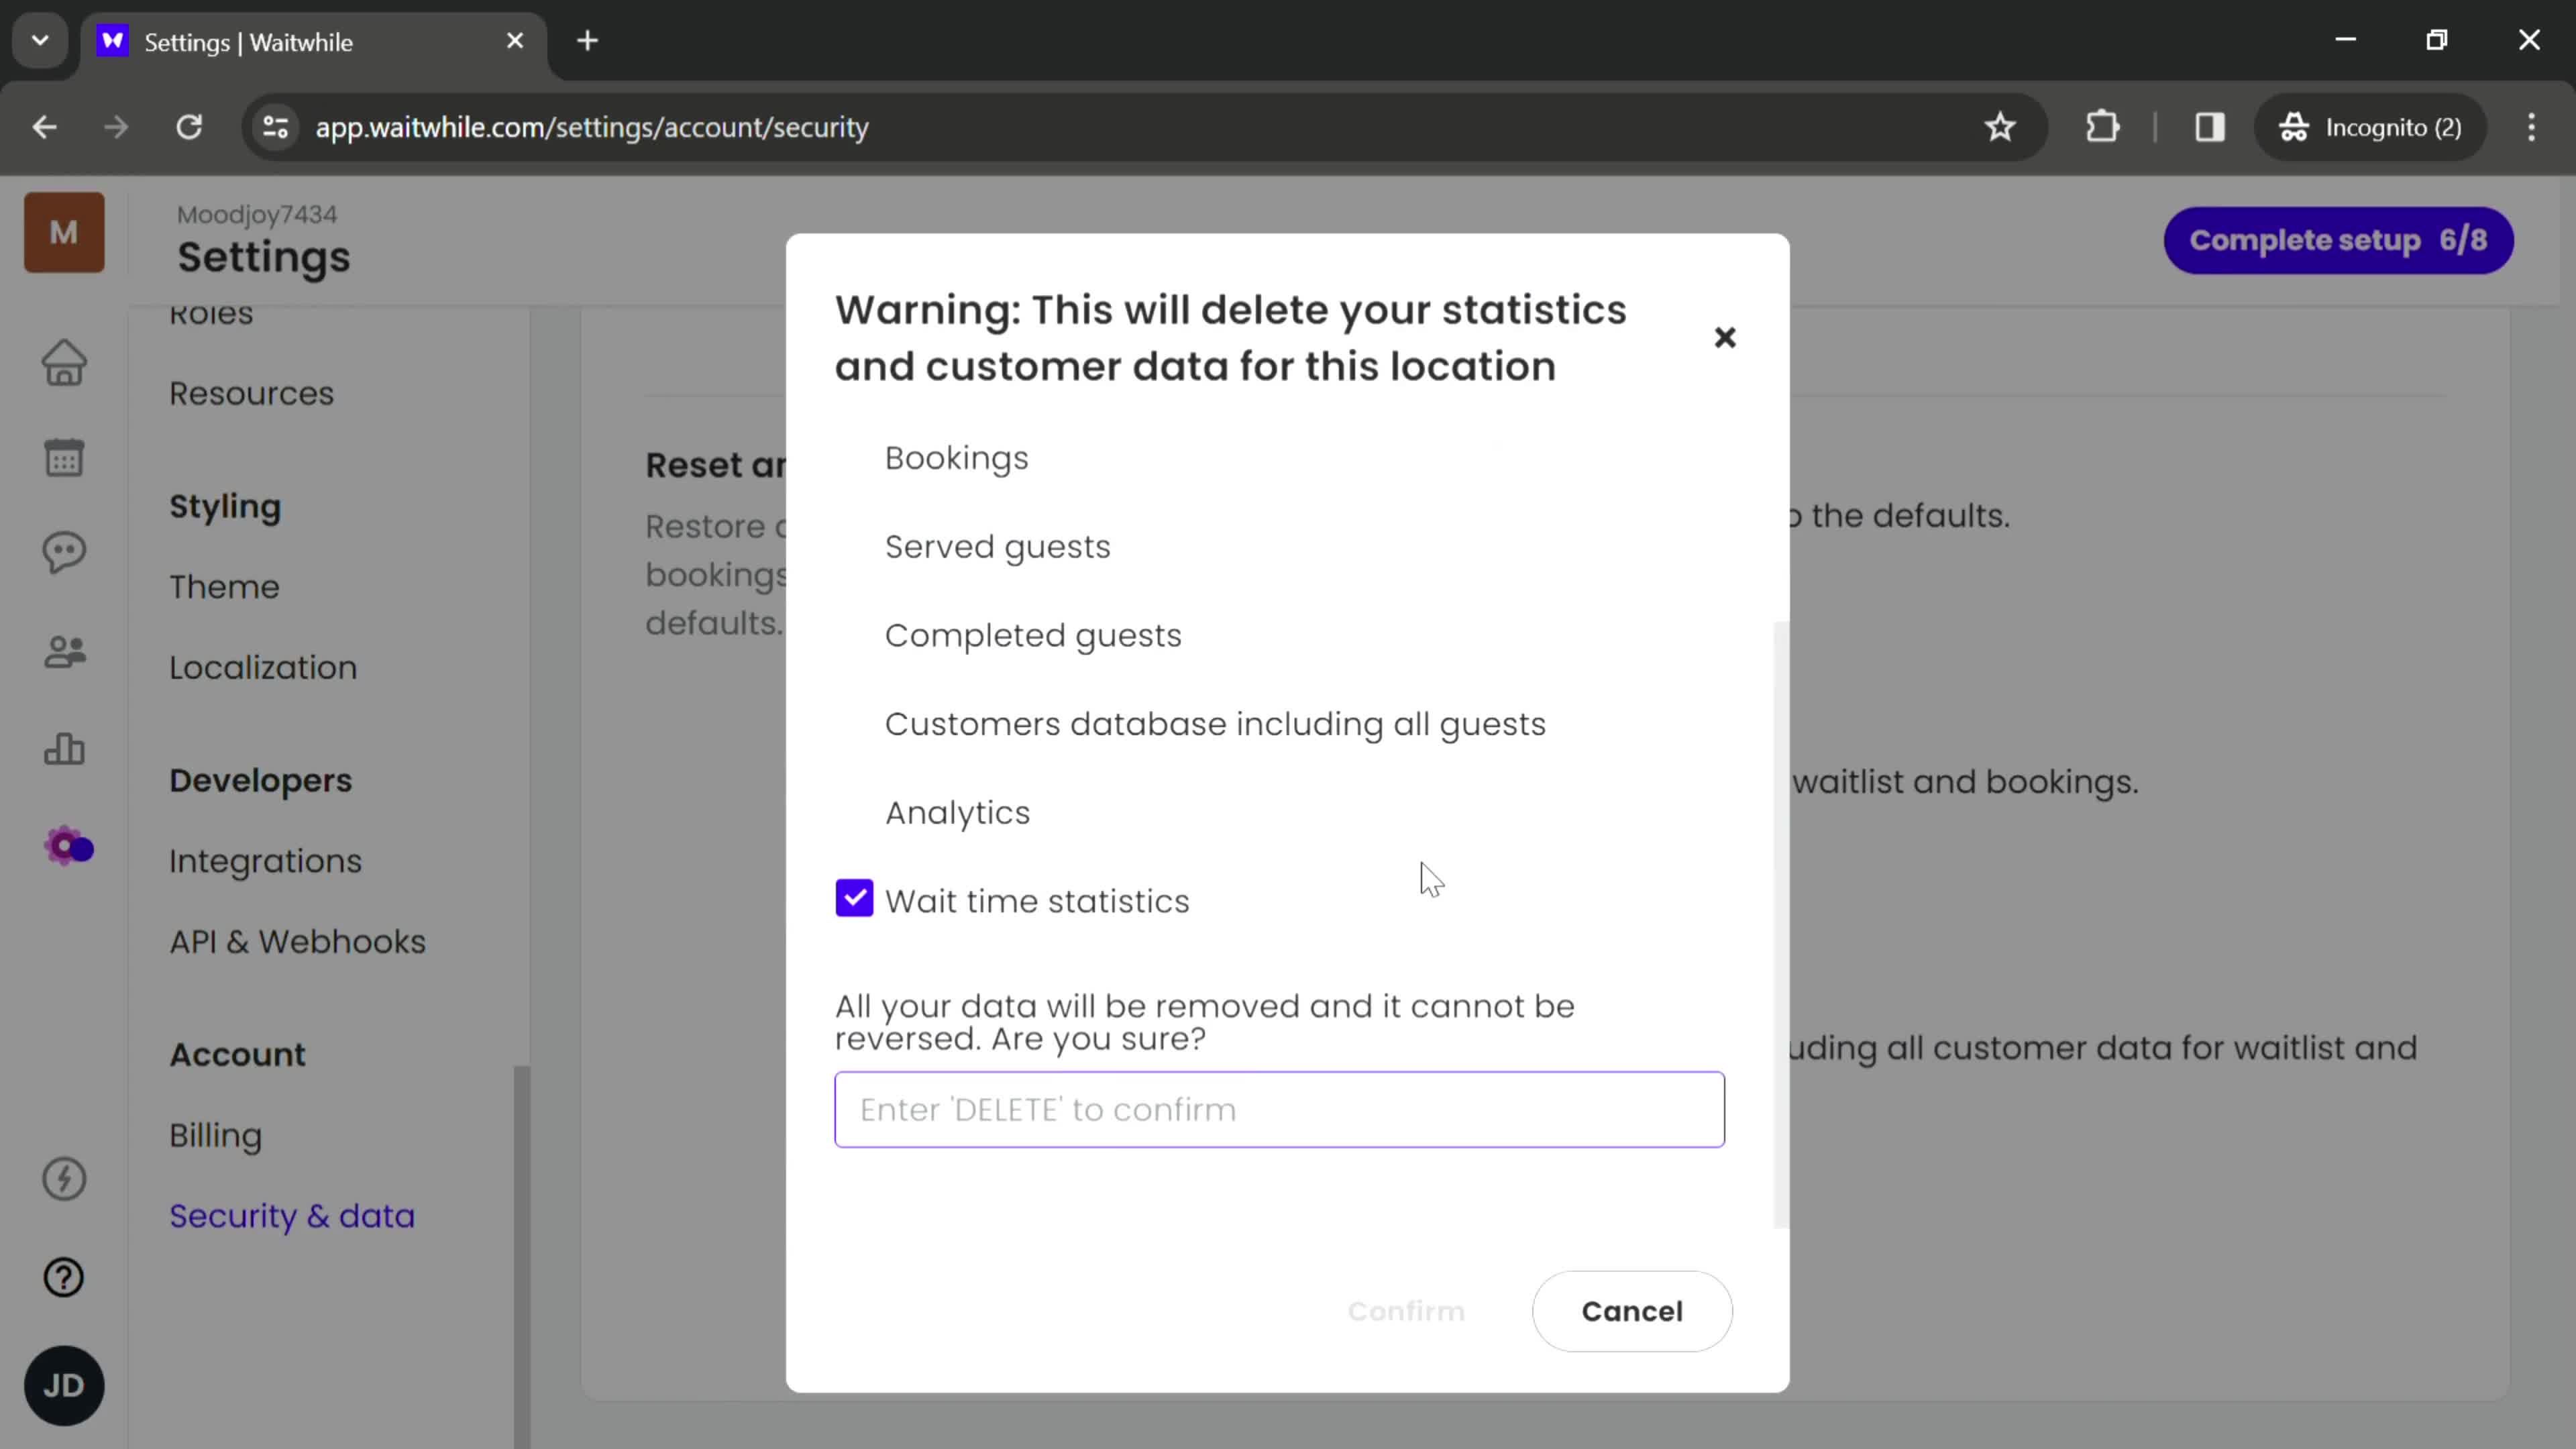2576x1449 pixels.
Task: Go to Resources settings
Action: point(251,393)
